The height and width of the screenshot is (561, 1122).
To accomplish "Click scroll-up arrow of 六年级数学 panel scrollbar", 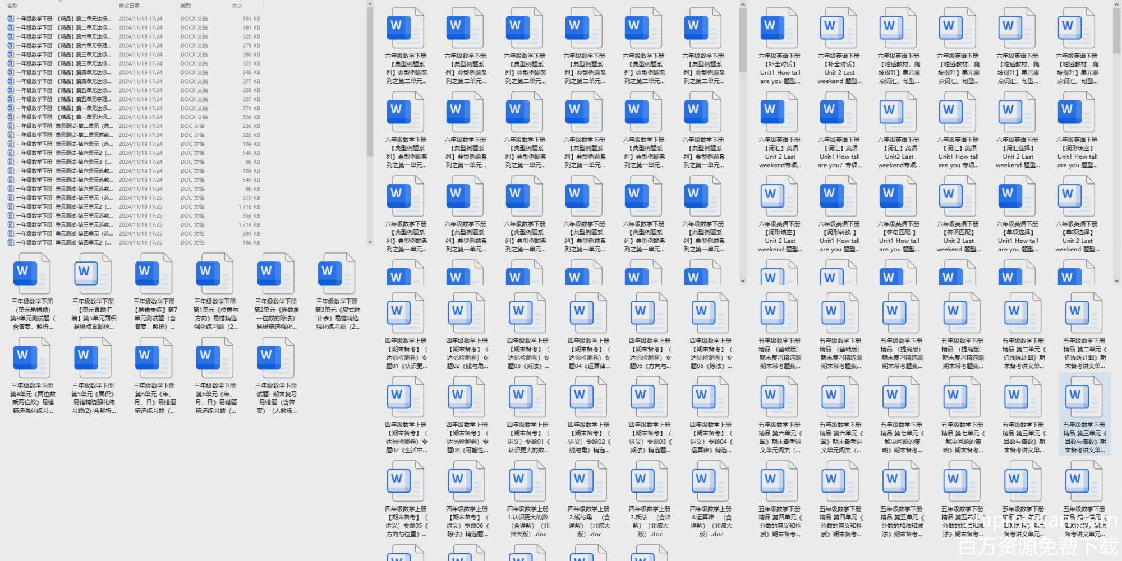I will (x=743, y=5).
